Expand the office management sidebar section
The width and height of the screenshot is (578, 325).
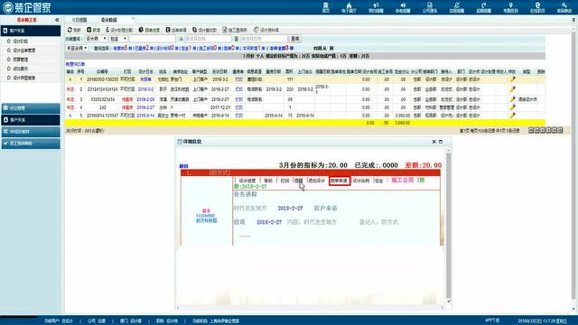31,108
